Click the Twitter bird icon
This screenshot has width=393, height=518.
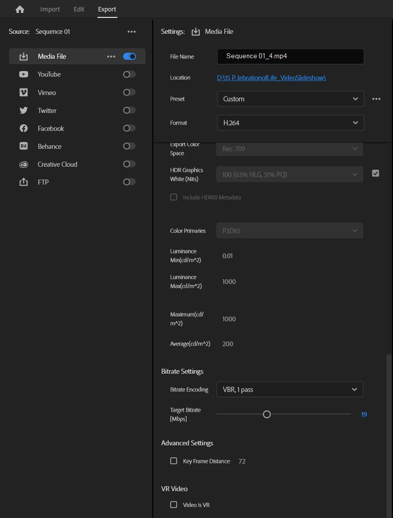pos(23,110)
